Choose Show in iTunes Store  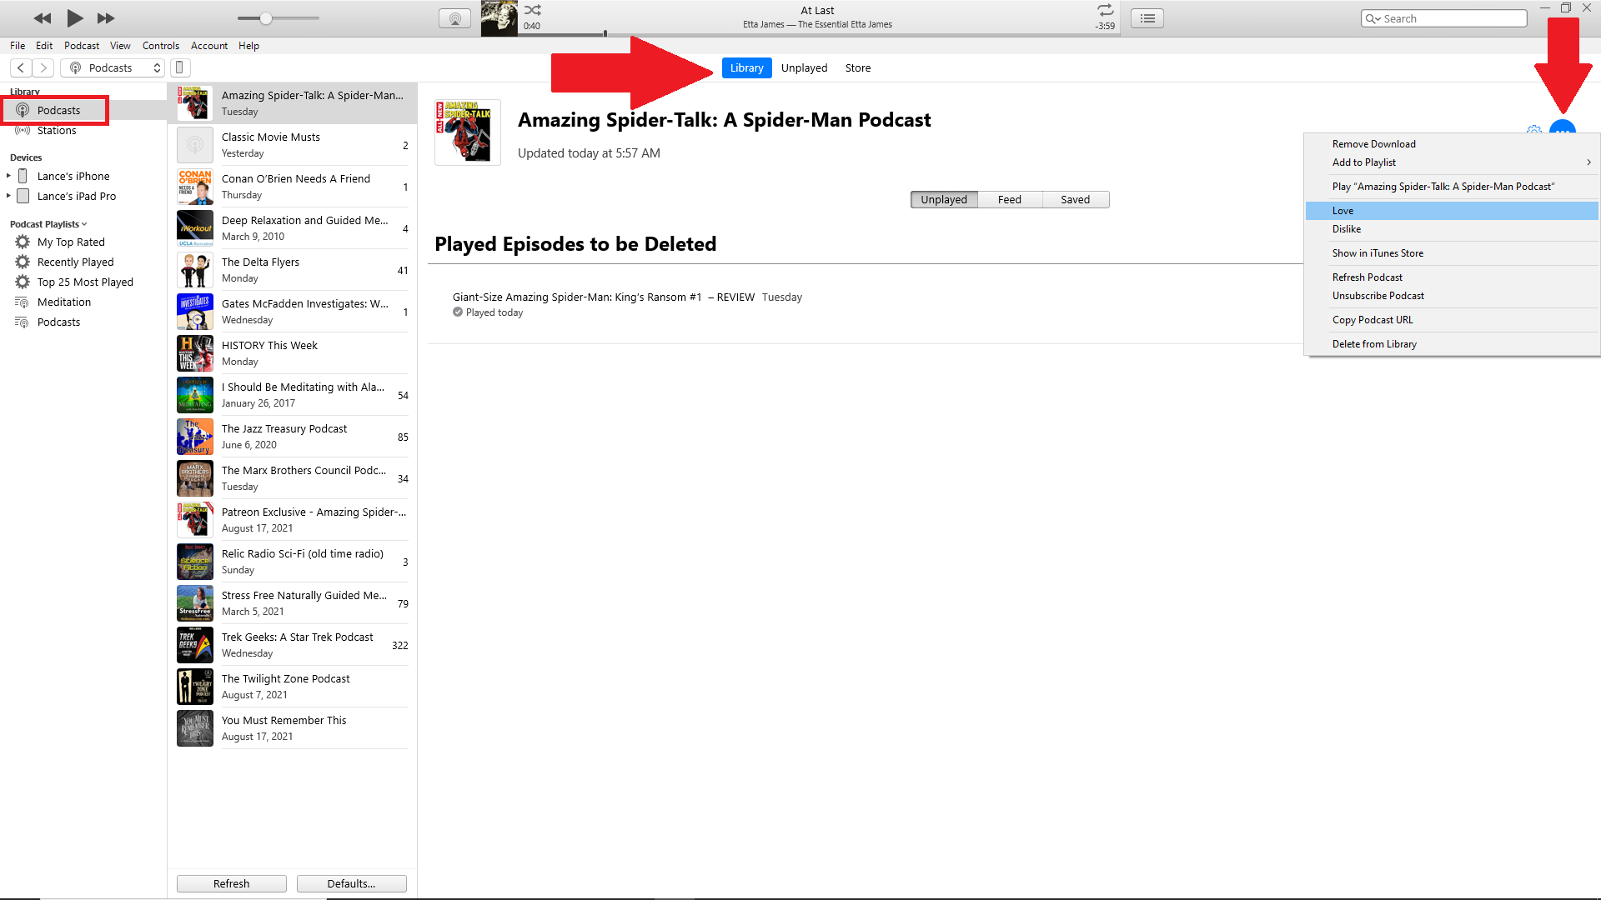(x=1452, y=253)
